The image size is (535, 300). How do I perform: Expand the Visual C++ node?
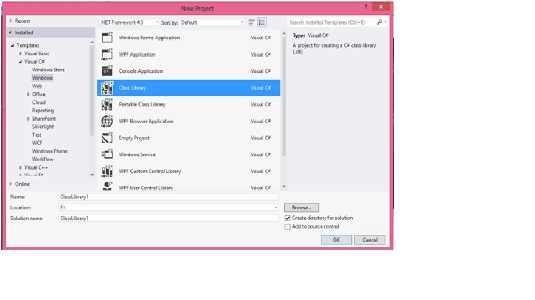[x=20, y=167]
